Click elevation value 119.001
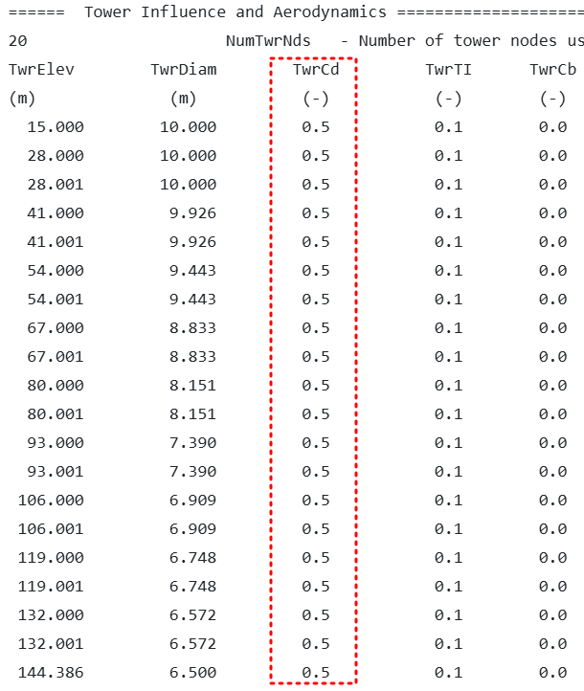This screenshot has width=584, height=691. [x=51, y=587]
